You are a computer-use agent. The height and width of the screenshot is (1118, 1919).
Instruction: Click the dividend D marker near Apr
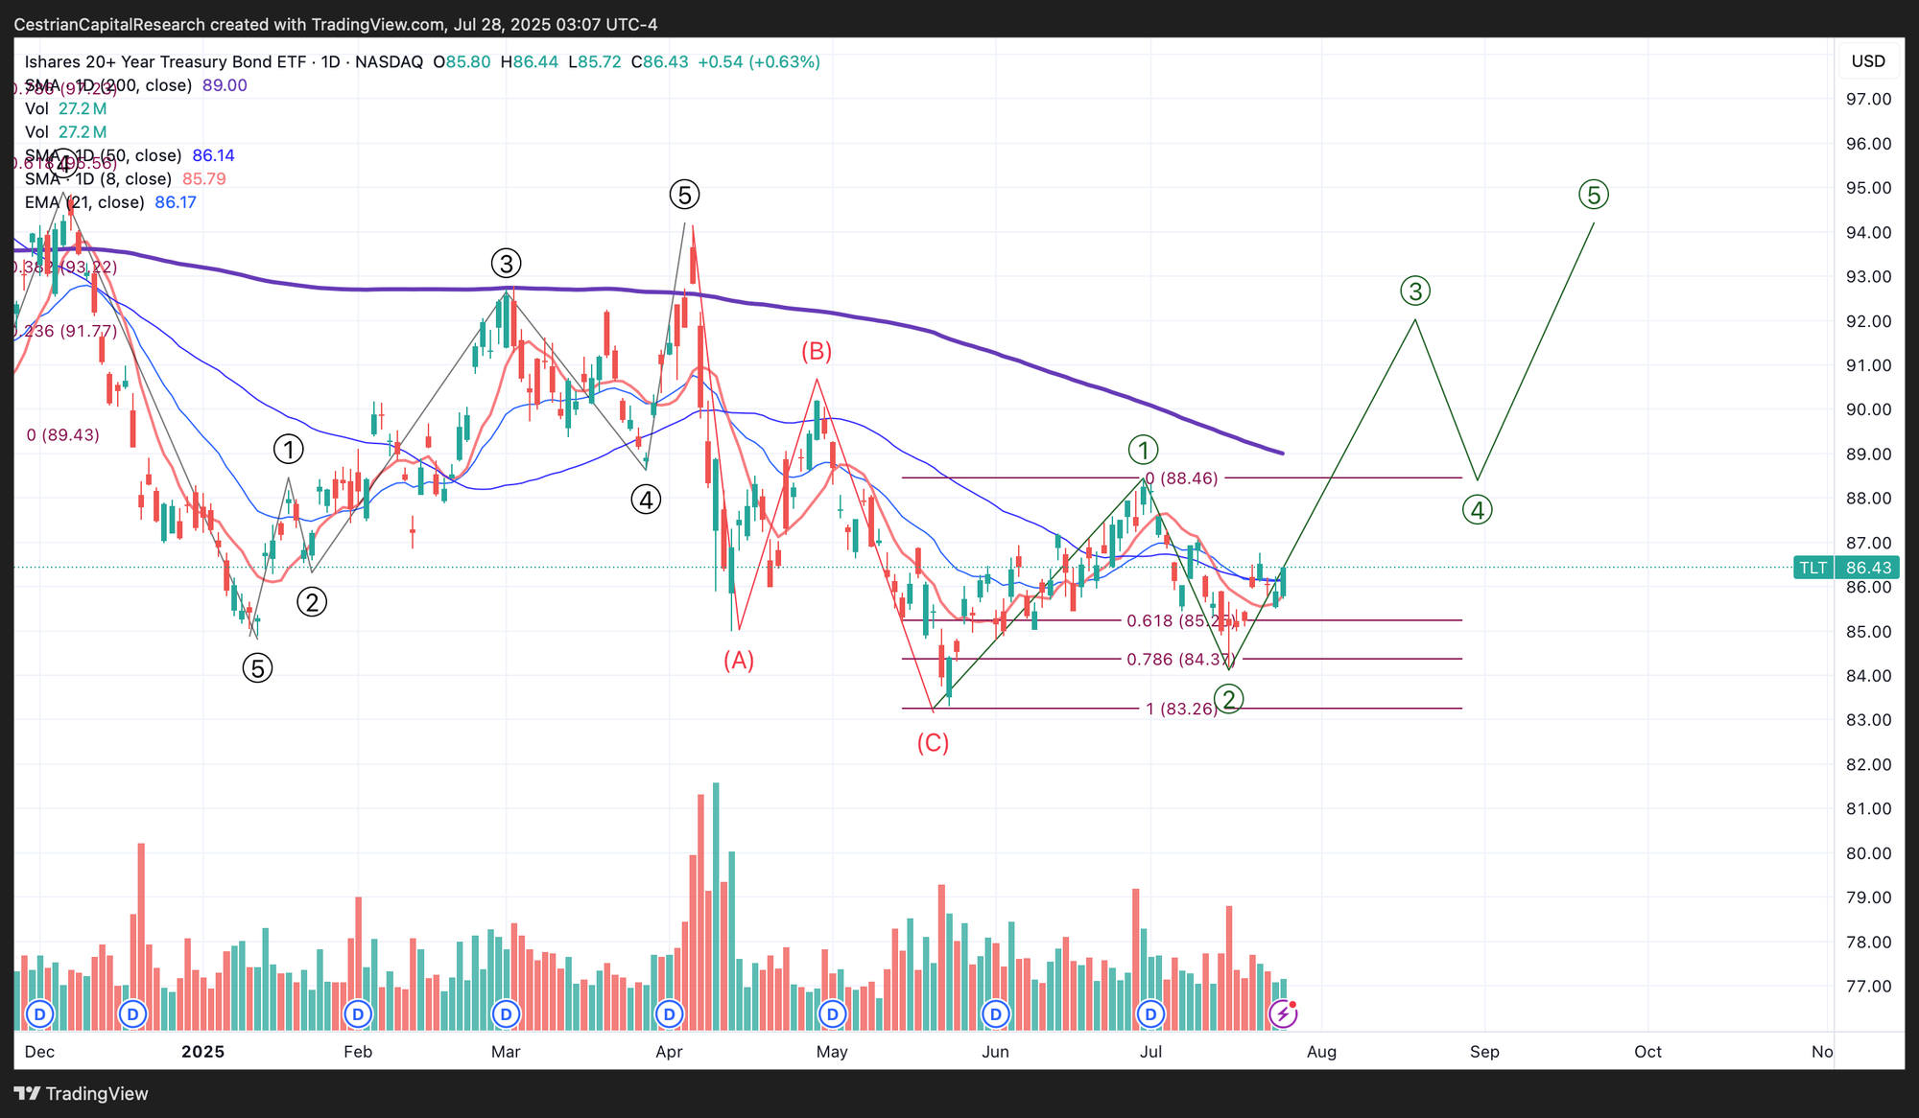coord(669,1013)
